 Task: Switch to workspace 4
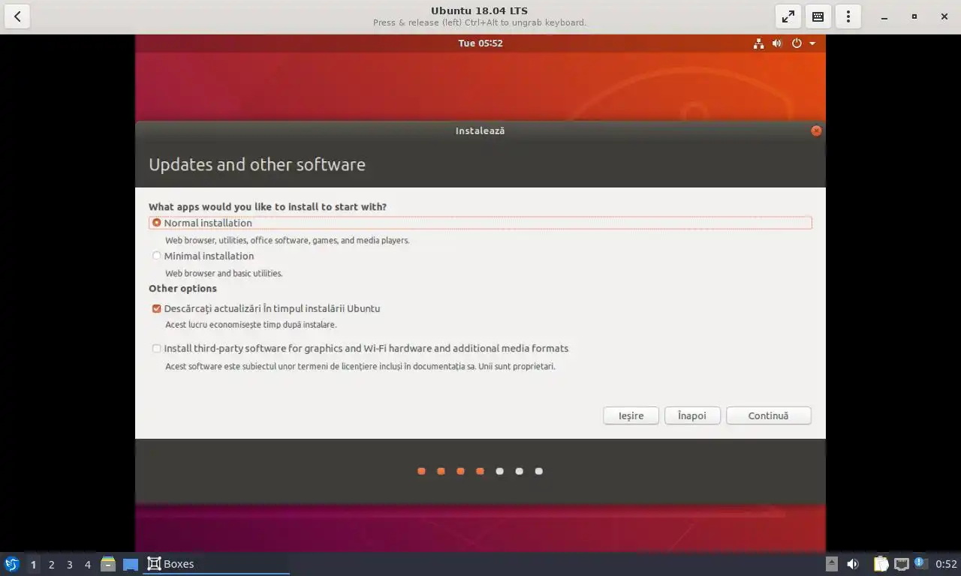coord(87,564)
